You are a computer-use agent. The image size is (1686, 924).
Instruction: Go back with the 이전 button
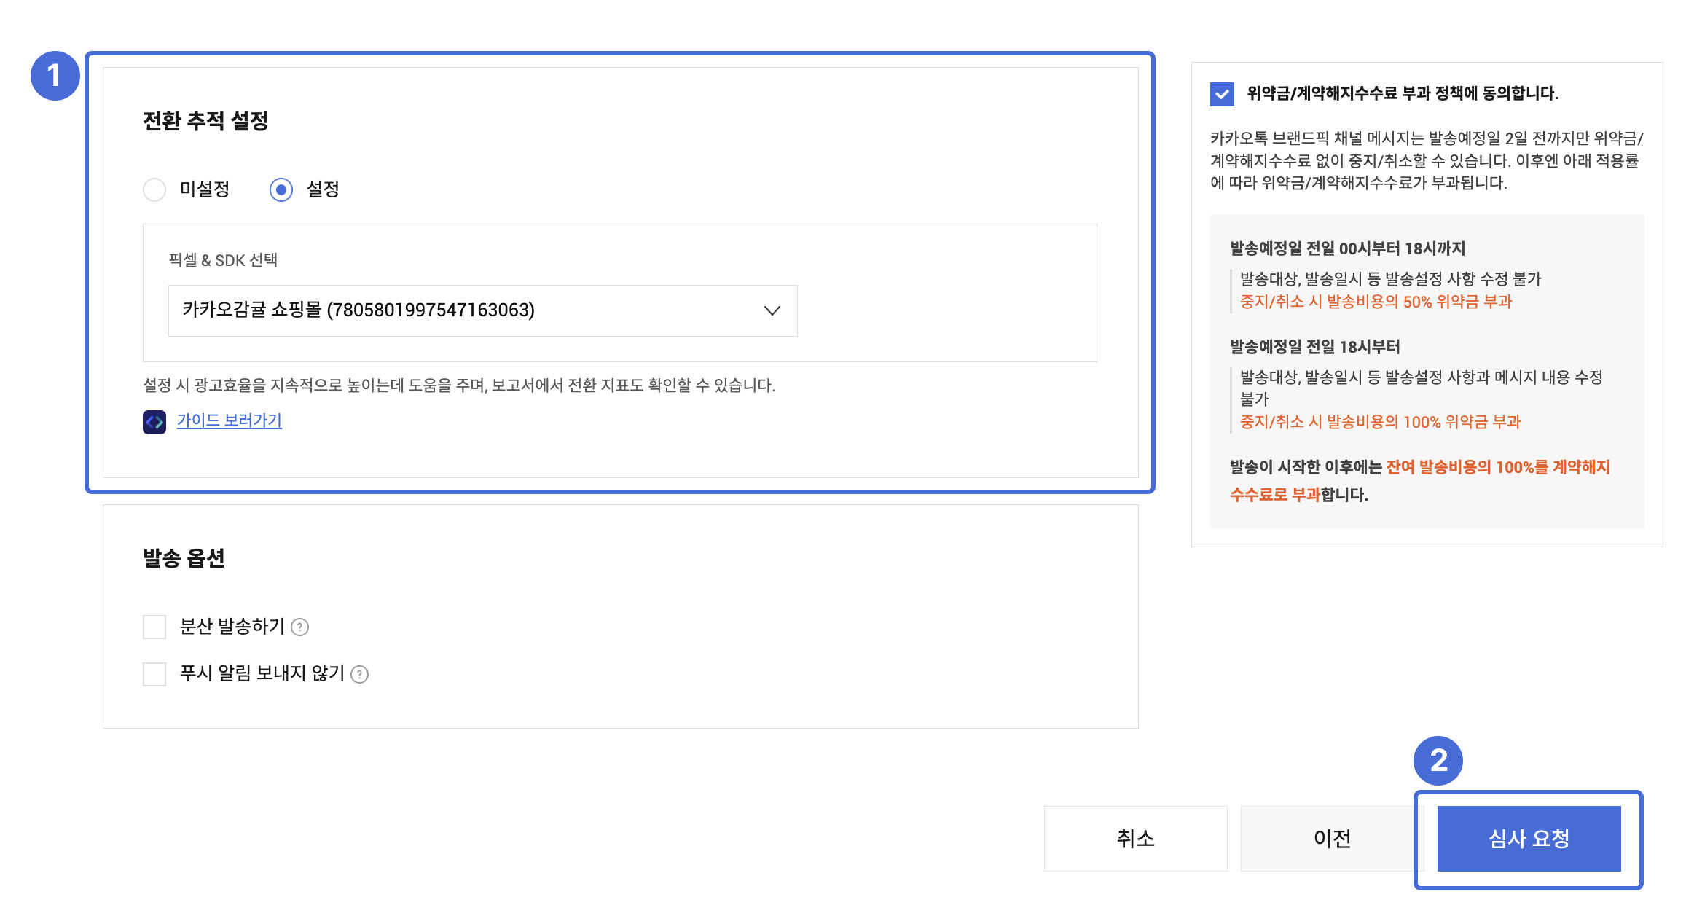(x=1331, y=839)
